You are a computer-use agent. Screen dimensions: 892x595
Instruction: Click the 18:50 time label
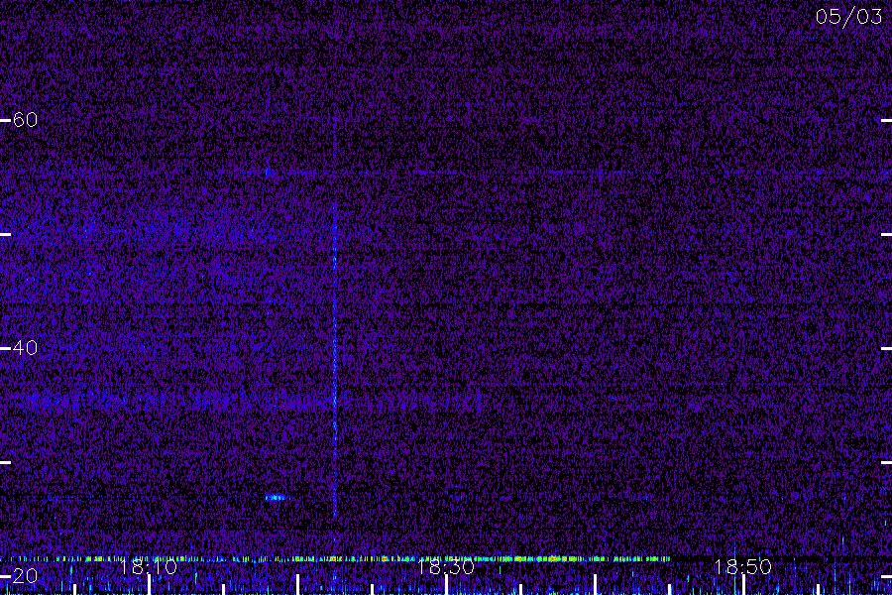click(x=742, y=566)
